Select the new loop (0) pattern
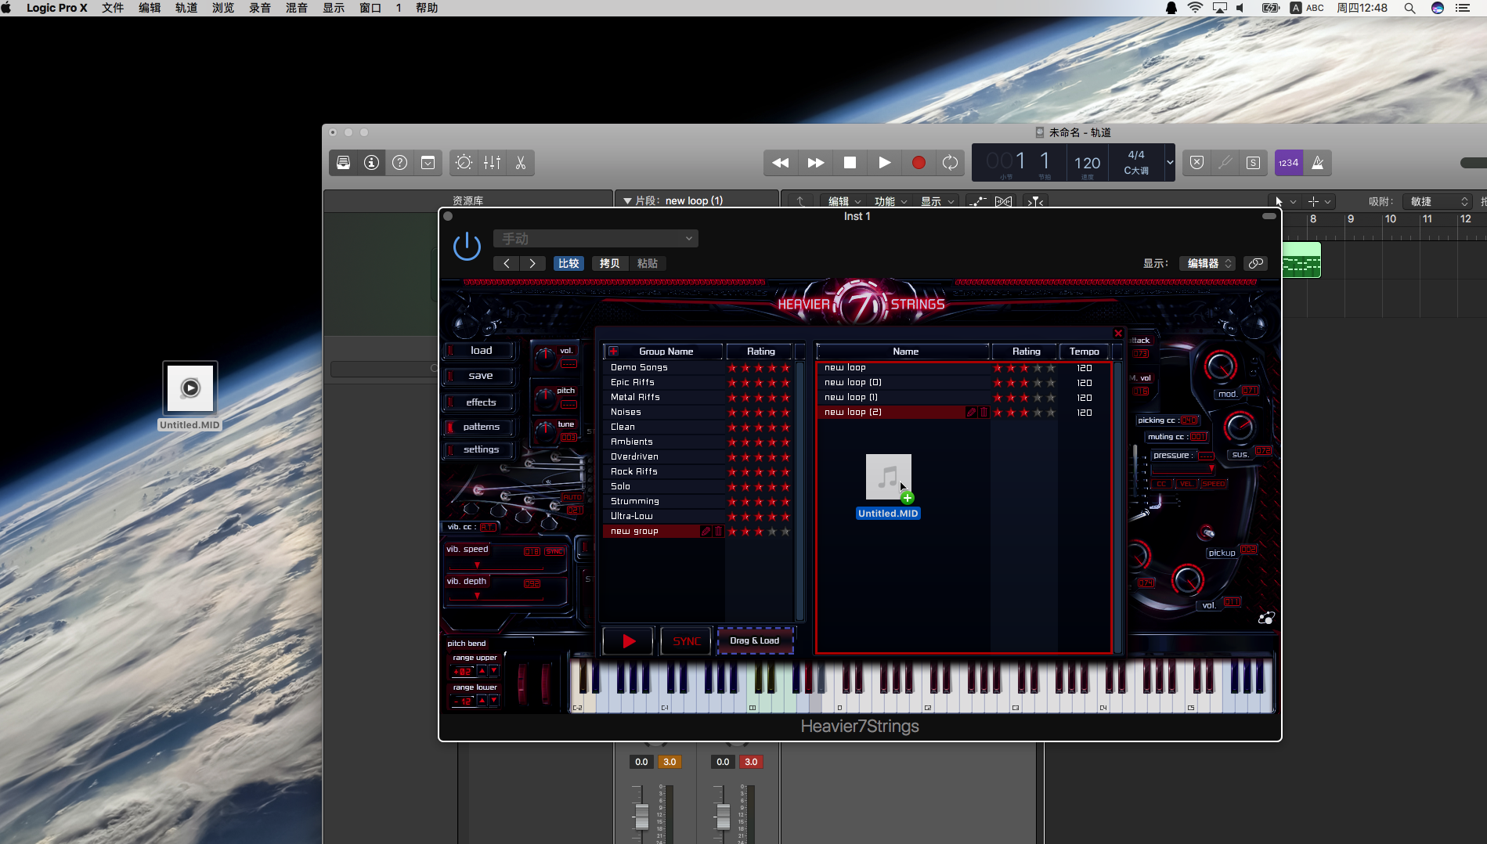The width and height of the screenshot is (1487, 844). [904, 383]
